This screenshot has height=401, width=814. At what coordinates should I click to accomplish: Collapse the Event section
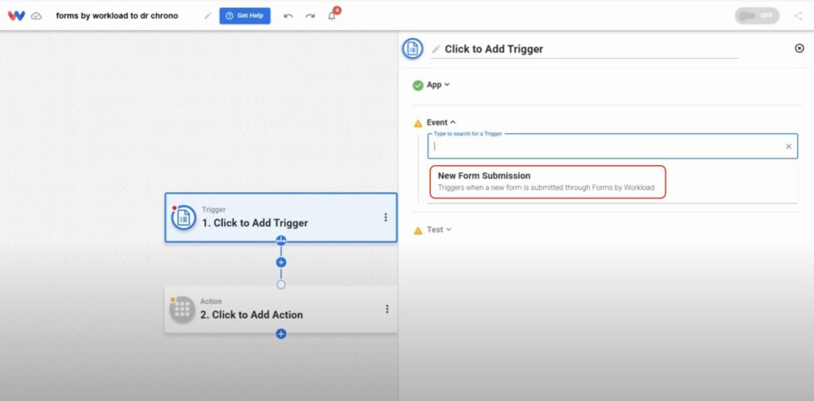tap(441, 122)
